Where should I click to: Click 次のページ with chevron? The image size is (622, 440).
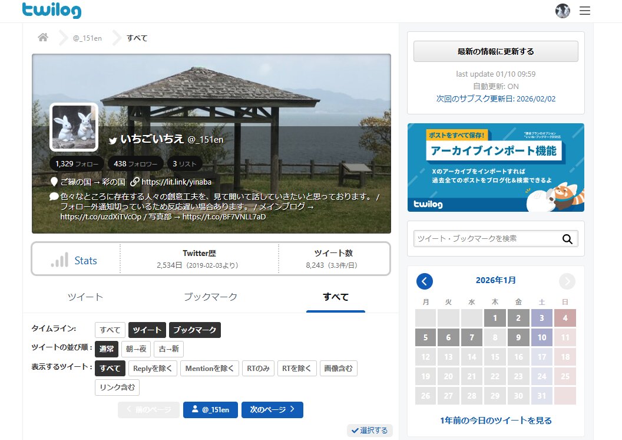pos(272,410)
